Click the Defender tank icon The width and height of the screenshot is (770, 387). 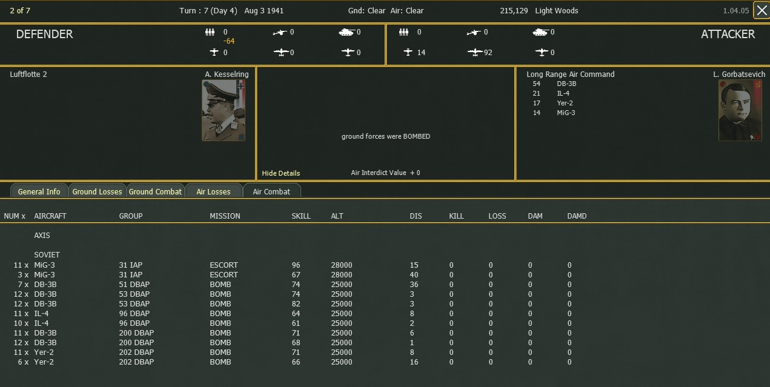click(347, 33)
